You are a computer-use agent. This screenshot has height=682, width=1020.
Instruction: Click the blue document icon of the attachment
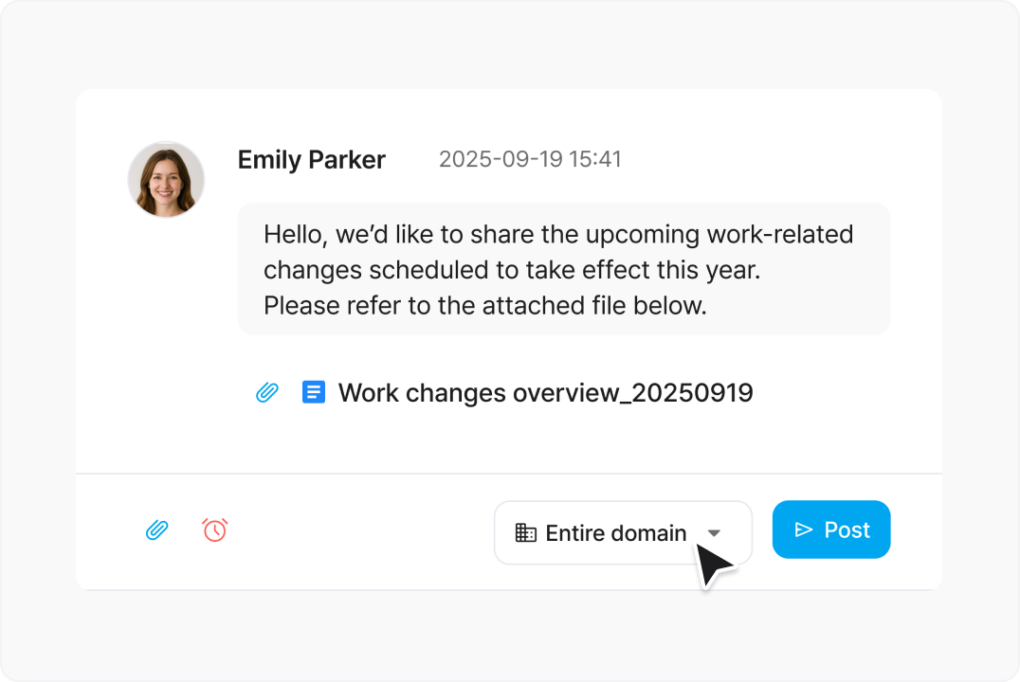tap(314, 392)
